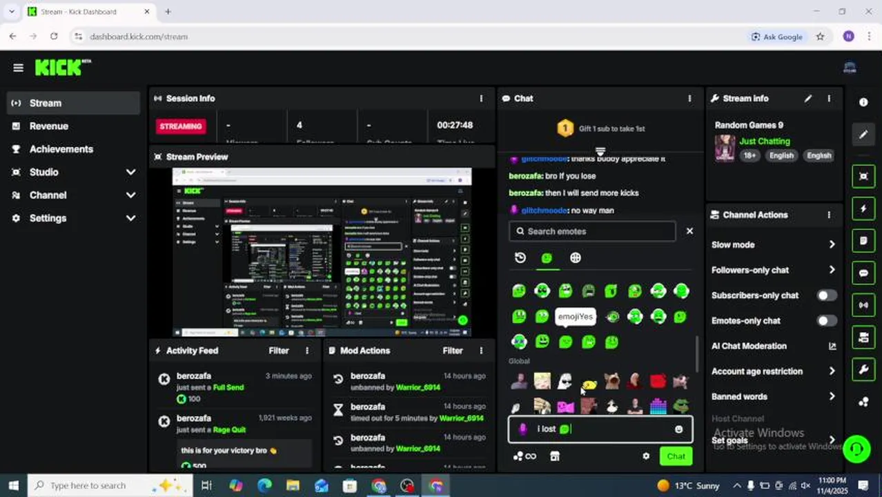Open Chat panel three-dot menu
882x497 pixels.
point(689,99)
